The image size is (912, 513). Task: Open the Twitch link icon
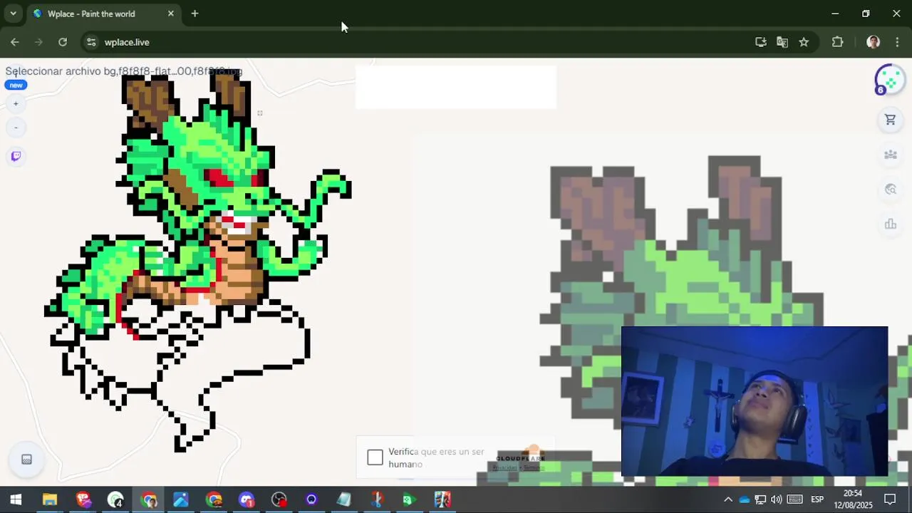tap(16, 156)
